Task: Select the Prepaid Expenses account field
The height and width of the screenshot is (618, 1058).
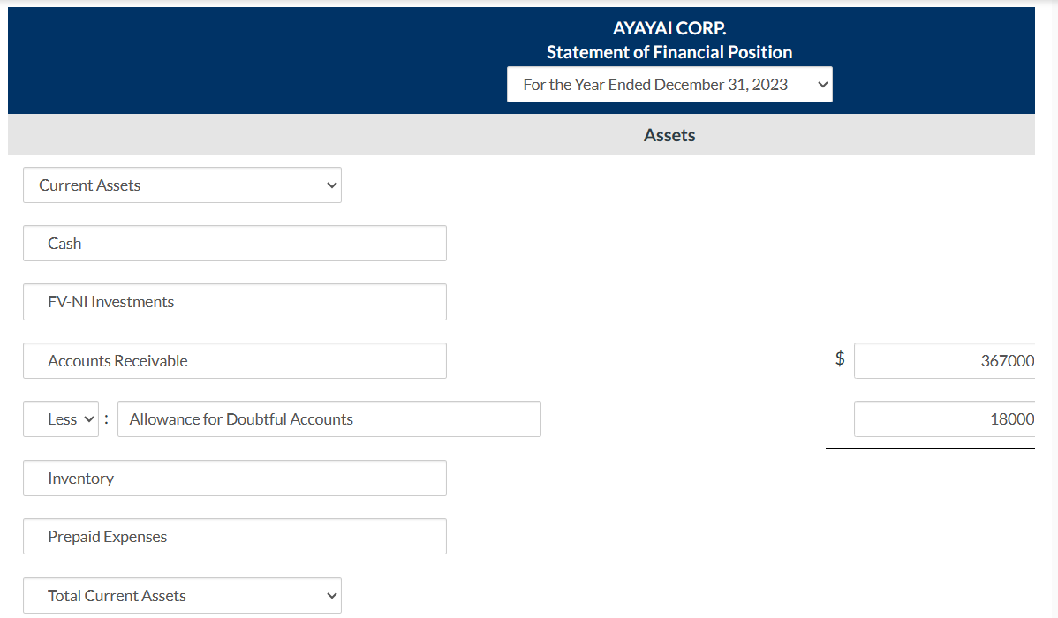Action: (x=234, y=536)
